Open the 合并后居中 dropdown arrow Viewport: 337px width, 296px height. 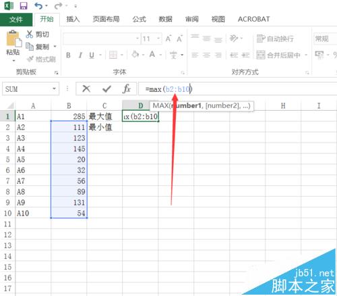pyautogui.click(x=306, y=55)
